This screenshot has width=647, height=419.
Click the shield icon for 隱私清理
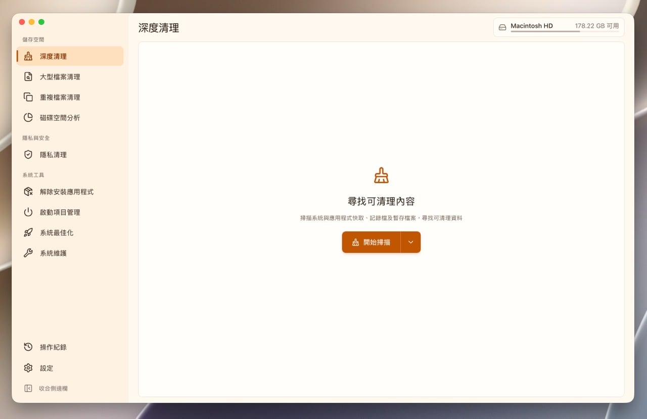[x=28, y=154]
